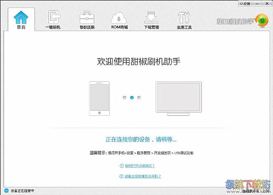Go to the ROM商城 tab
This screenshot has width=273, height=195.
pos(119,20)
